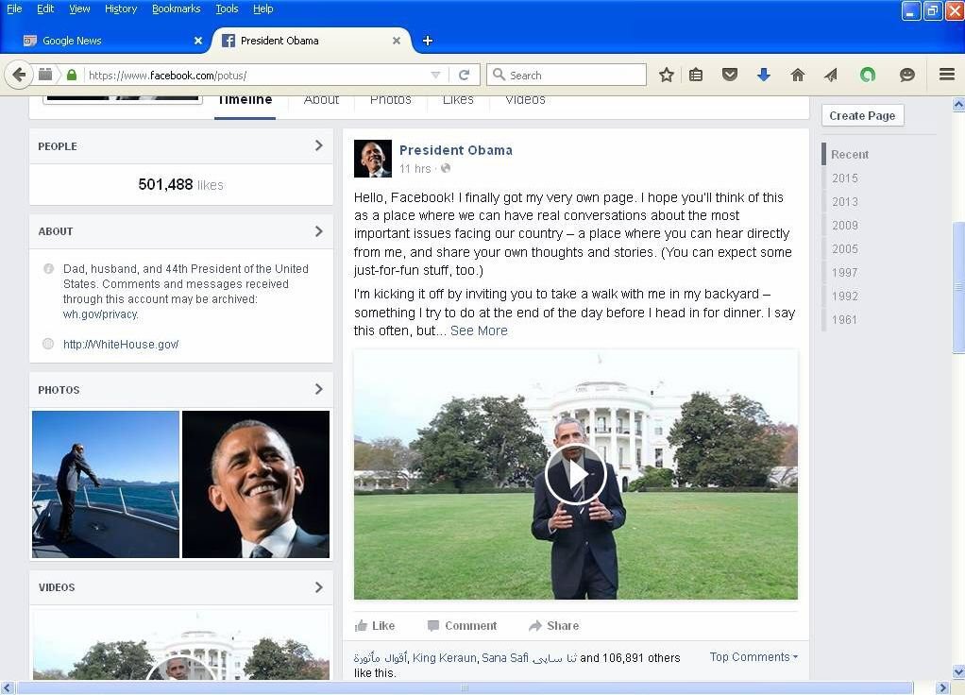Viewport: 965px width, 695px height.
Task: Expand the Photos section chevron
Action: (318, 389)
